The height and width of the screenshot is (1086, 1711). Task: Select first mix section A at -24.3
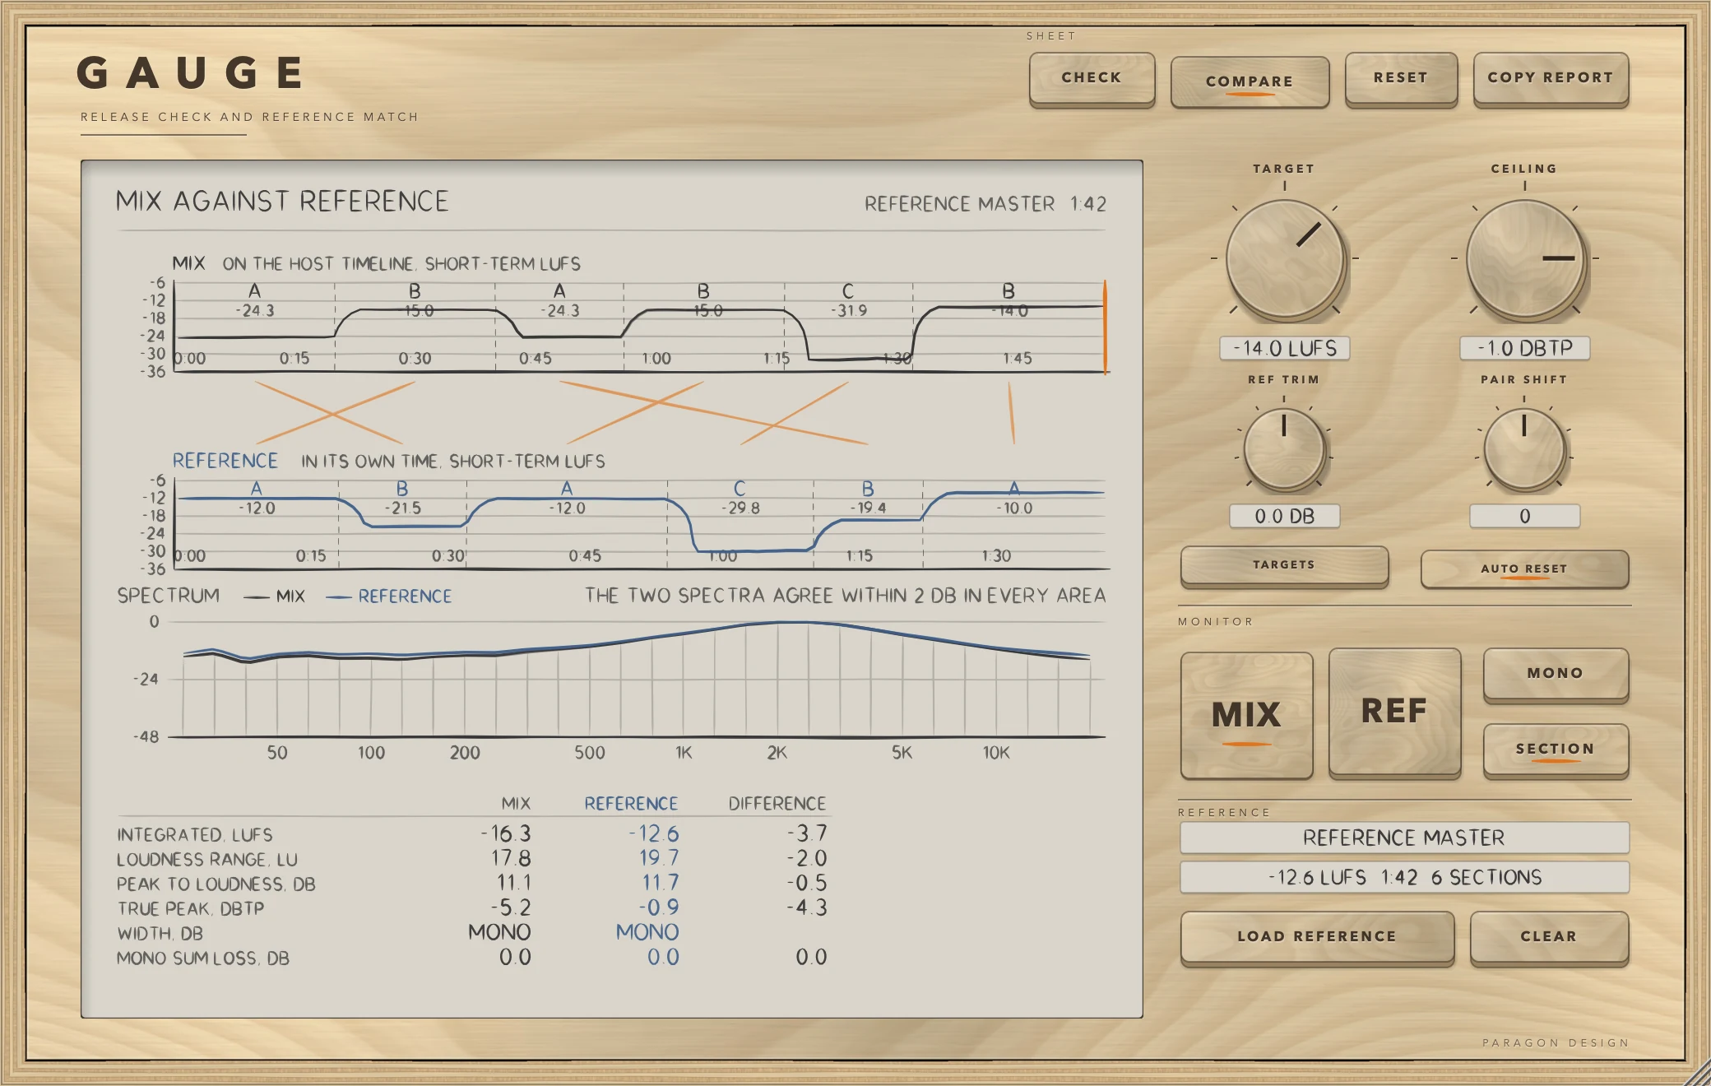click(x=254, y=327)
